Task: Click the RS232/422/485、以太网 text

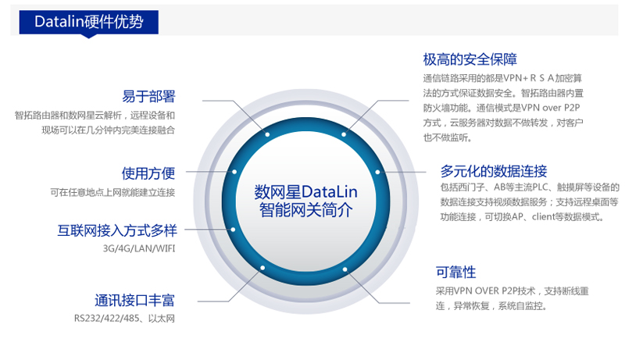Action: (x=124, y=319)
